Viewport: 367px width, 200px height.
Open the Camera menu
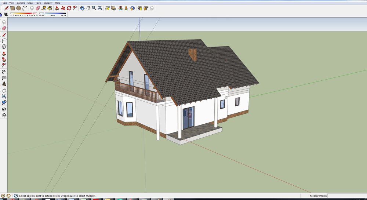tap(21, 3)
